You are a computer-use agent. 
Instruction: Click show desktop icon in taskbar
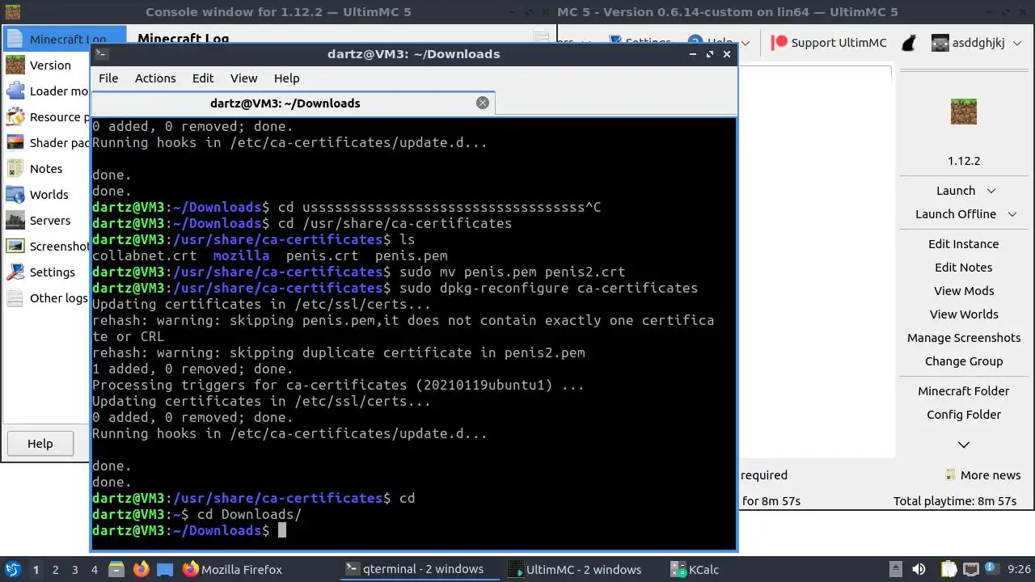coord(164,569)
